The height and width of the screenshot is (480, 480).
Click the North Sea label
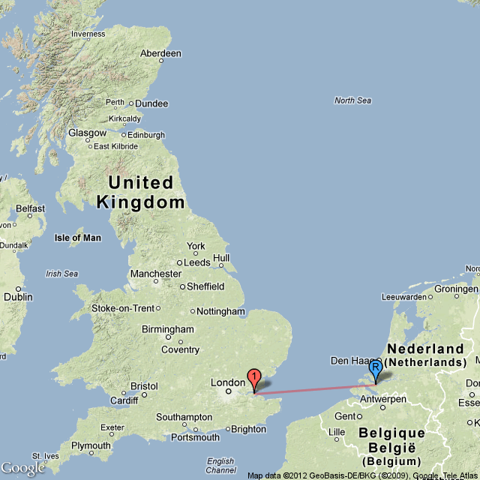click(x=352, y=100)
